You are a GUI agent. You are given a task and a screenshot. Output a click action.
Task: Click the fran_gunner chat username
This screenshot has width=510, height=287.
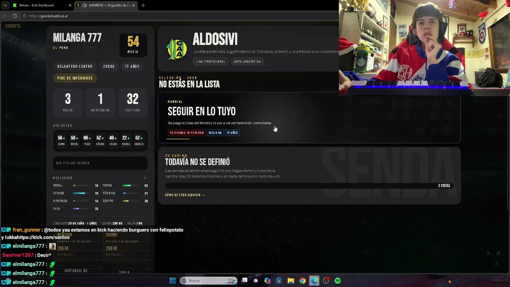coord(27,230)
